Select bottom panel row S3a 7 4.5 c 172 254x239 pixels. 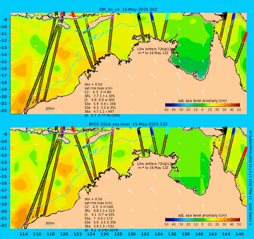pyautogui.click(x=99, y=219)
